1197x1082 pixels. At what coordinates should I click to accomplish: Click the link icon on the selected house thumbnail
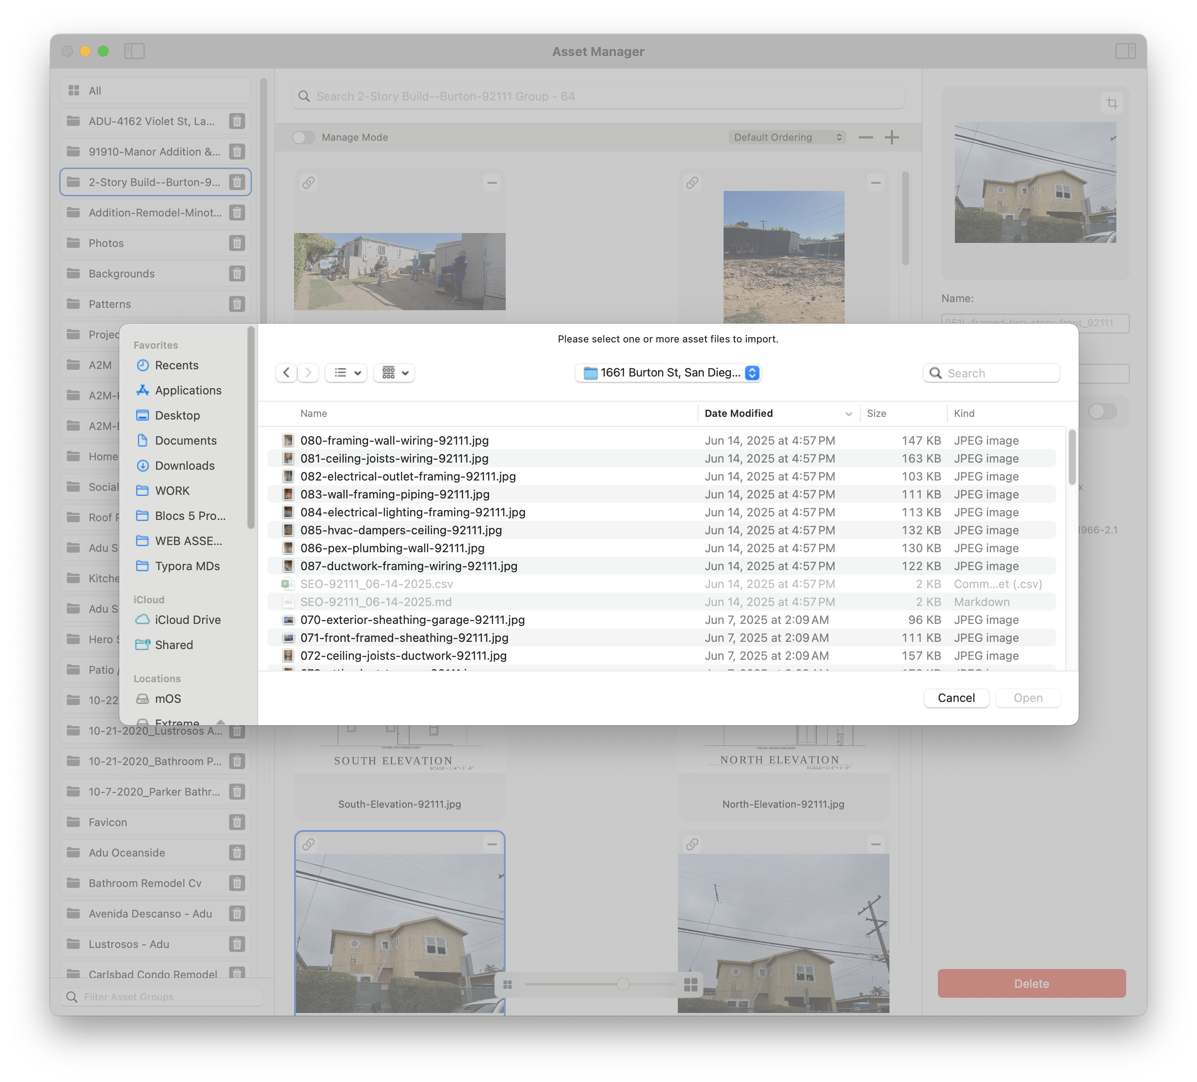point(309,844)
